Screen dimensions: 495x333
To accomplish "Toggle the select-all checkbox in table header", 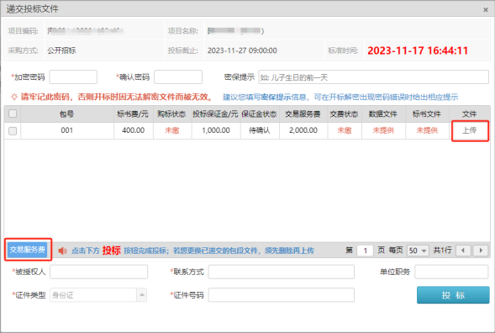I will 13,114.
